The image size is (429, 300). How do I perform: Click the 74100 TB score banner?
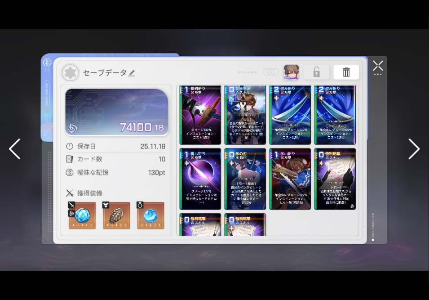117,112
